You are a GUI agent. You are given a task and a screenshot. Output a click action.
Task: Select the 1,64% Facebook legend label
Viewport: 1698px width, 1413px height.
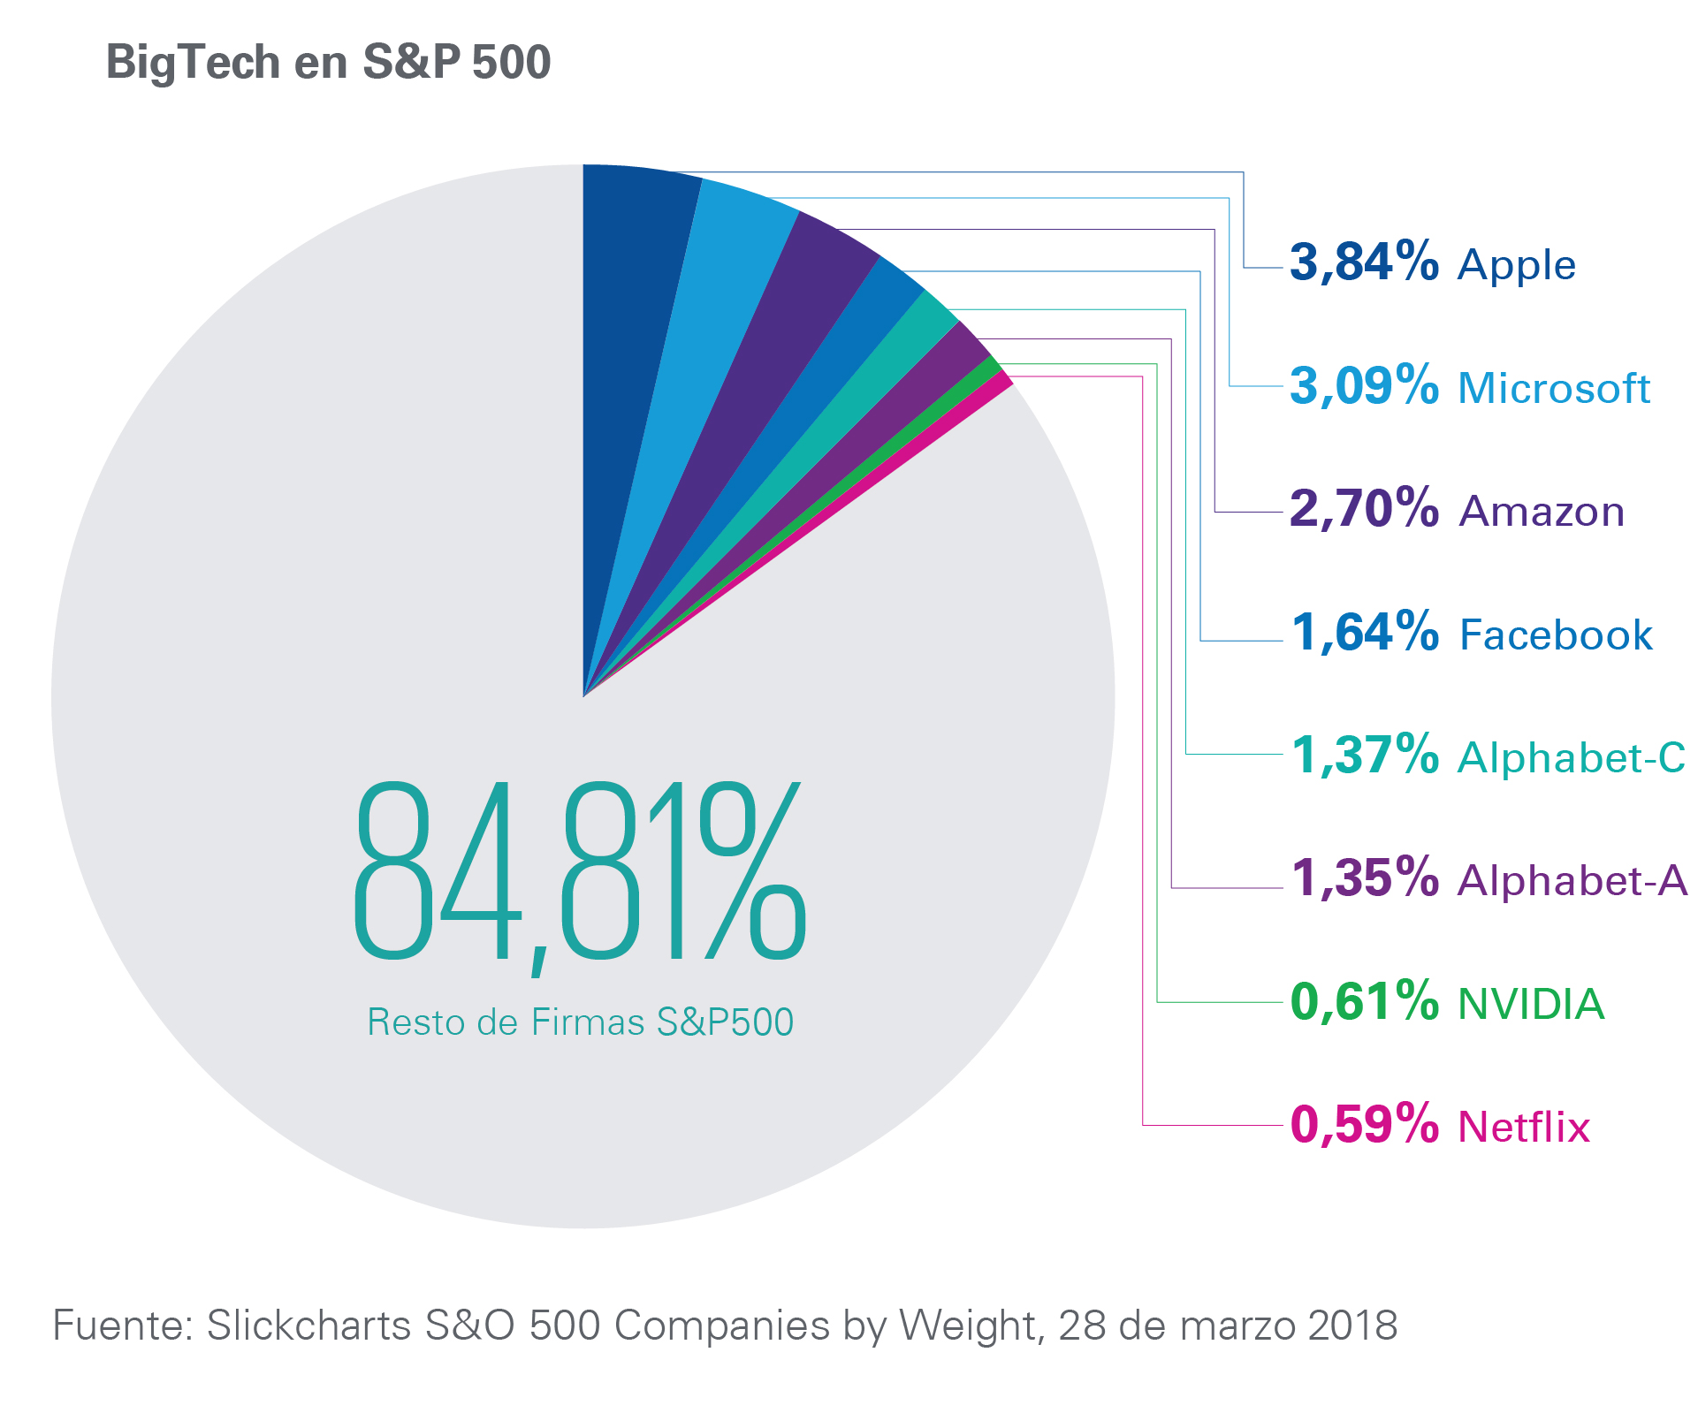point(1471,633)
